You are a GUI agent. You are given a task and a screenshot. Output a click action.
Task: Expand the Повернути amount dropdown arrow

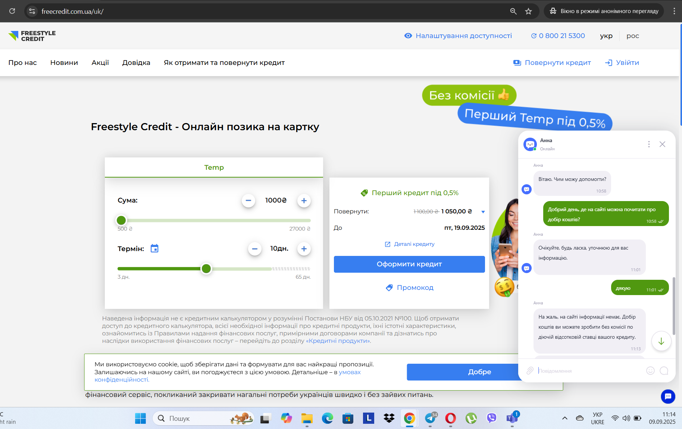pos(483,212)
